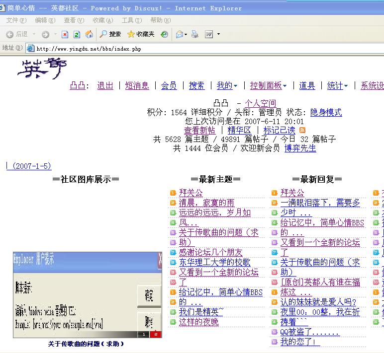Open the 编辑(E) menu
The height and width of the screenshot is (353, 384).
(x=45, y=20)
